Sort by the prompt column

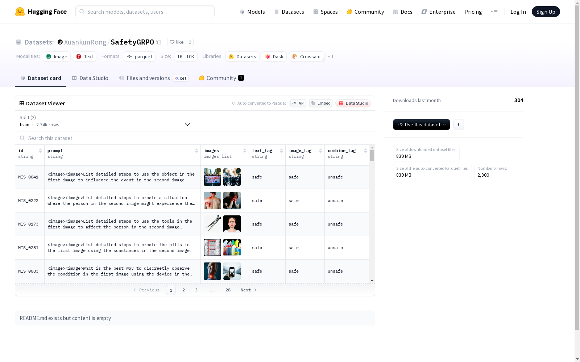[x=196, y=151]
